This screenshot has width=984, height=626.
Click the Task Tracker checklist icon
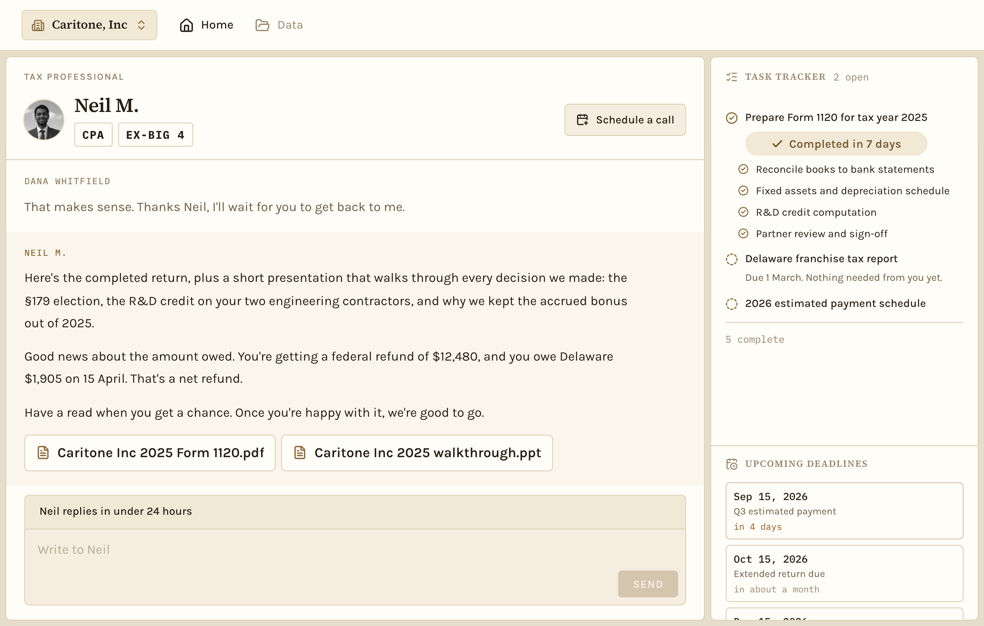(731, 77)
